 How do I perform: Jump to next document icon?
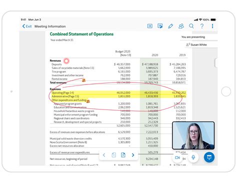pyautogui.click(x=123, y=155)
